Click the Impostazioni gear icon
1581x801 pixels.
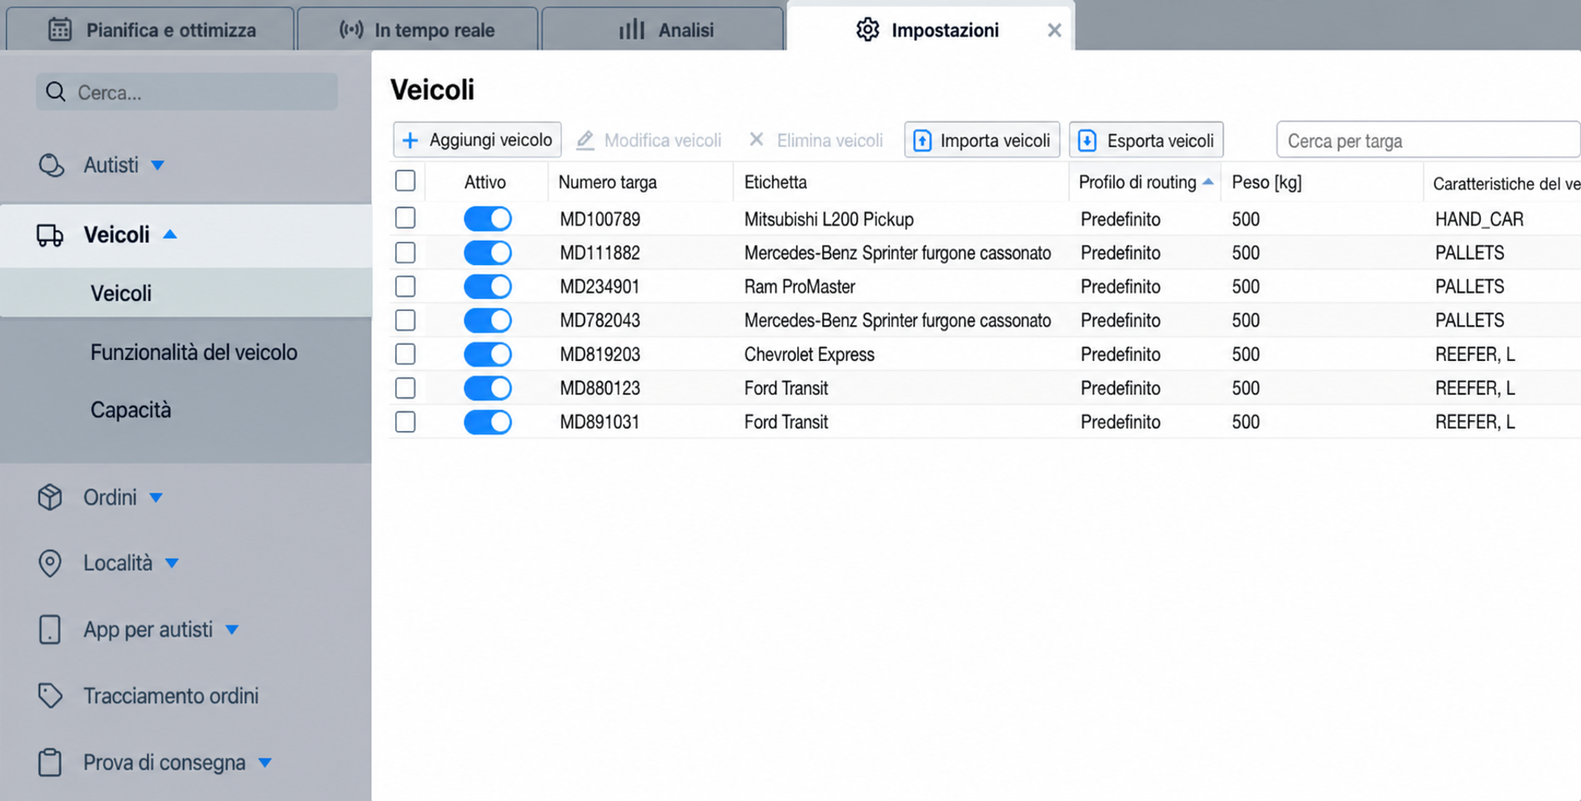[867, 30]
